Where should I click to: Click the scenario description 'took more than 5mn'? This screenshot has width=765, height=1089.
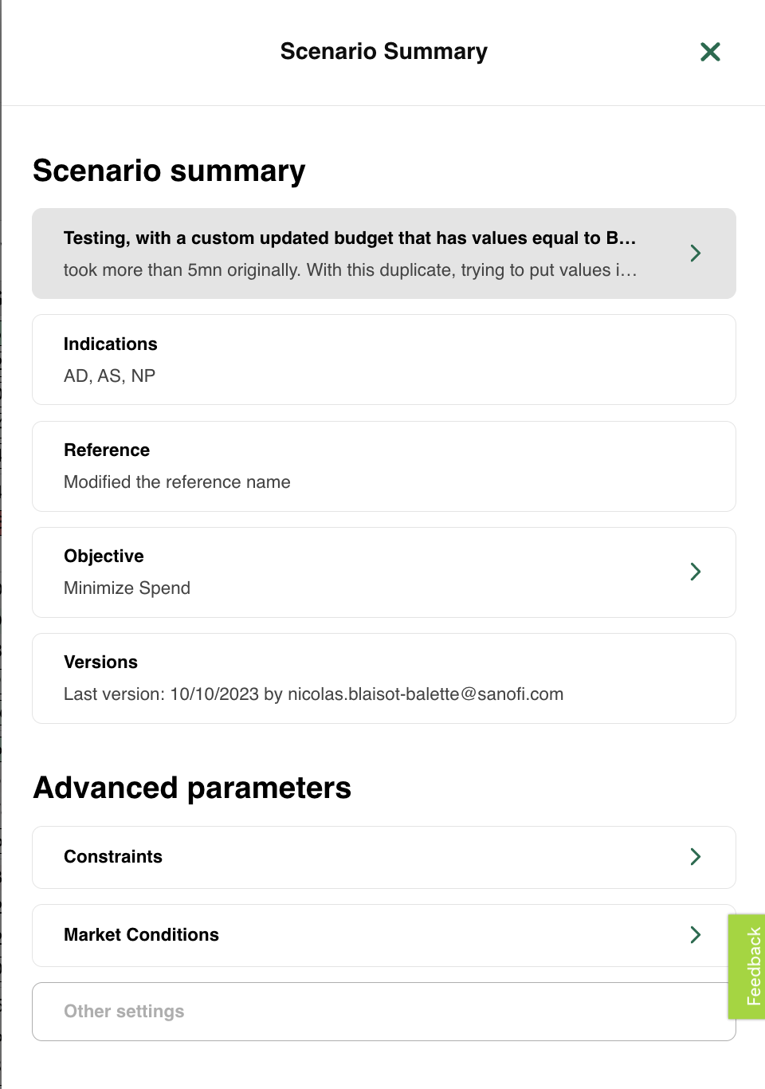[x=351, y=270]
